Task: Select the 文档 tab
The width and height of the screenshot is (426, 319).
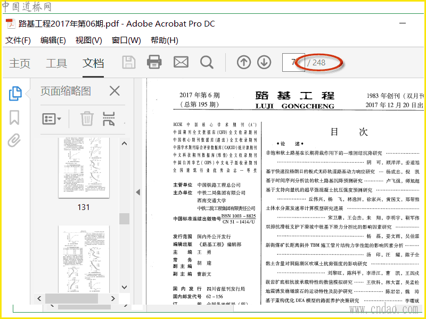Action: click(x=93, y=63)
